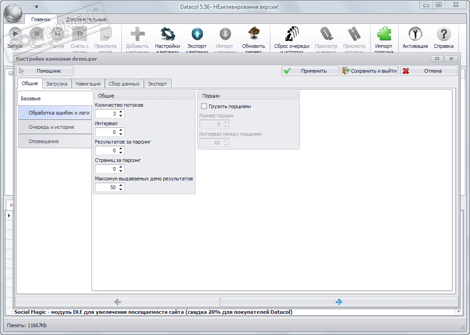Click Память status bar text
Viewport: 470px width, 335px height.
(x=27, y=325)
